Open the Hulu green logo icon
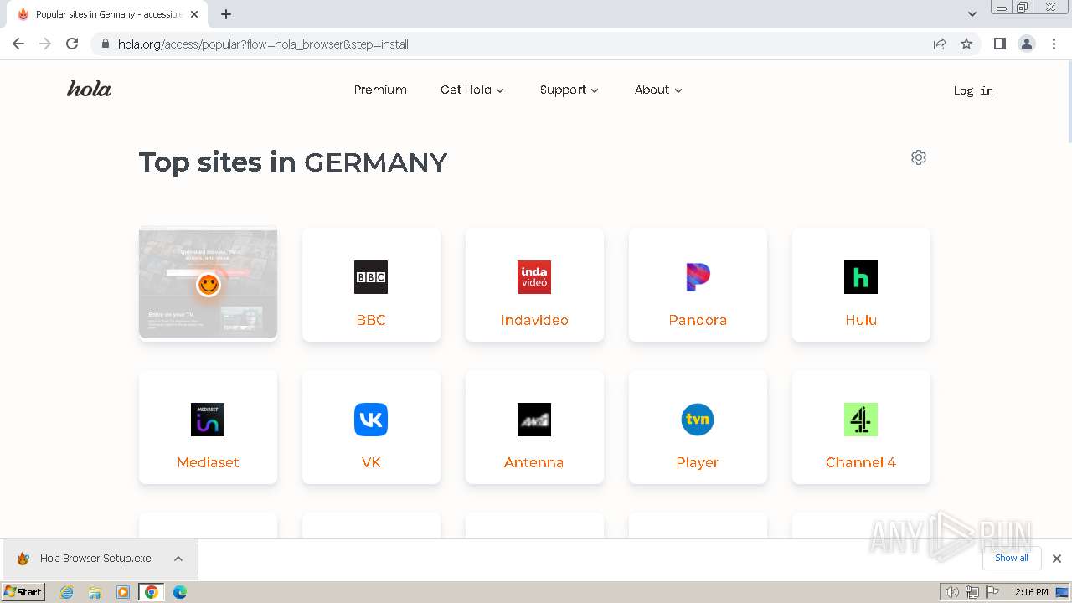Image resolution: width=1072 pixels, height=603 pixels. pyautogui.click(x=861, y=277)
